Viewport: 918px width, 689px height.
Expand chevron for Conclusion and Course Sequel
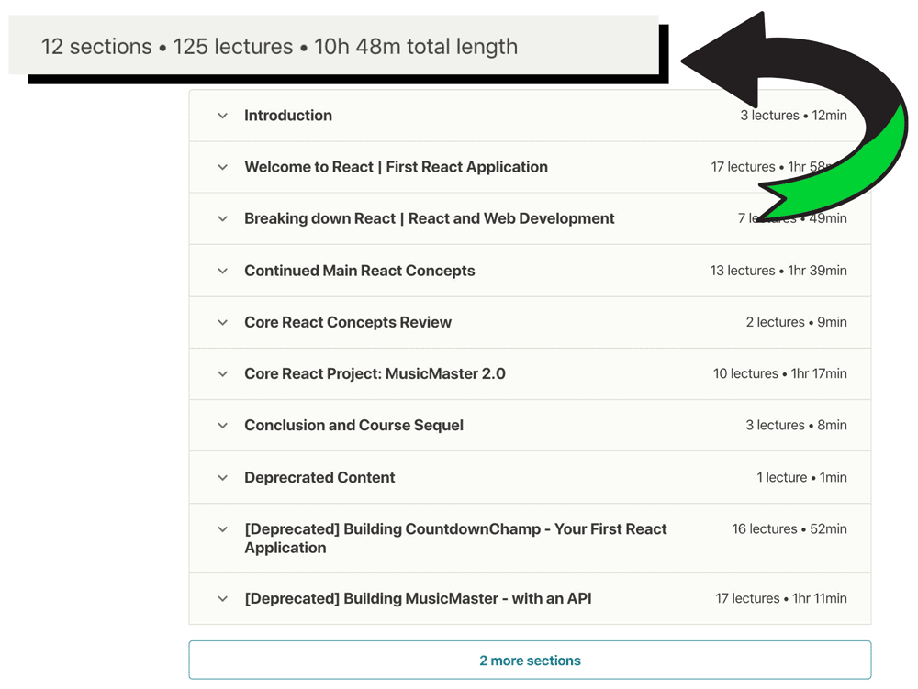tap(222, 426)
